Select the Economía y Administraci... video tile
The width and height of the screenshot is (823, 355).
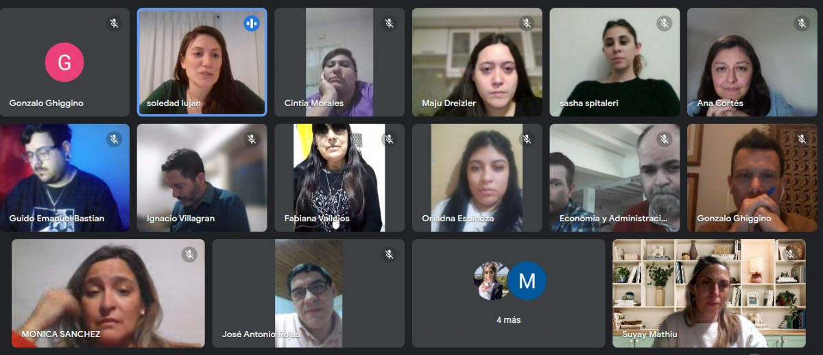(615, 177)
